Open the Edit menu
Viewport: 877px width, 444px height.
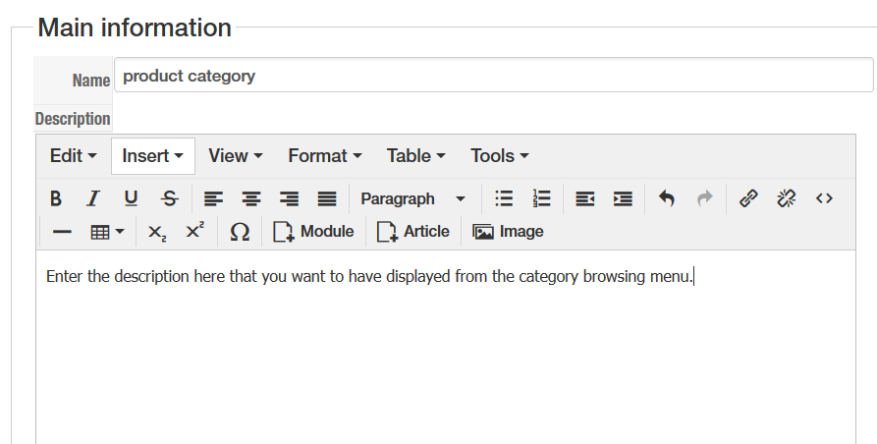(74, 155)
